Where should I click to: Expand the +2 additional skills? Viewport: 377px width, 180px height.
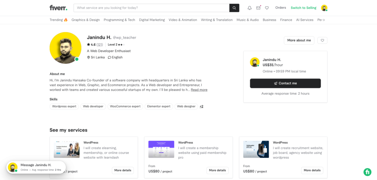201,107
